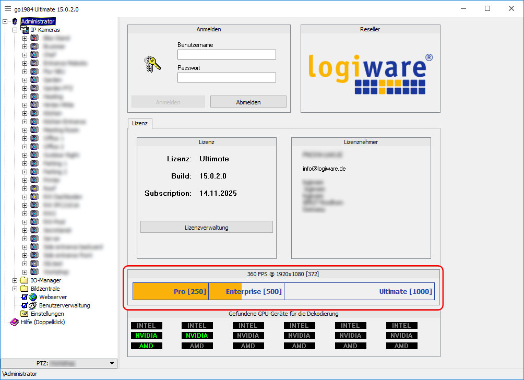The image size is (524, 380).
Task: Click the Administrator user icon in tree
Action: [15, 21]
